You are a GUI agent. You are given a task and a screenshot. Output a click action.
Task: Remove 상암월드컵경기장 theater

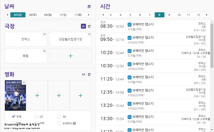(x=89, y=34)
